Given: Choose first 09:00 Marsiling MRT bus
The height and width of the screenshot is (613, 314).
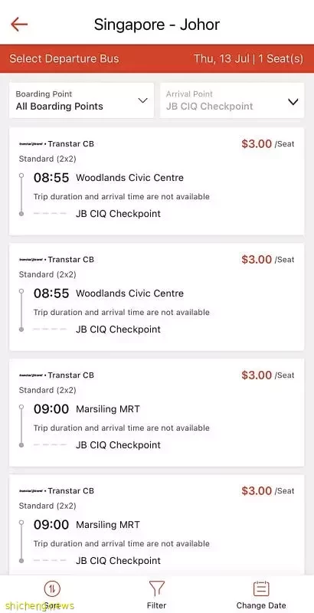Looking at the screenshot, I should (x=156, y=413).
